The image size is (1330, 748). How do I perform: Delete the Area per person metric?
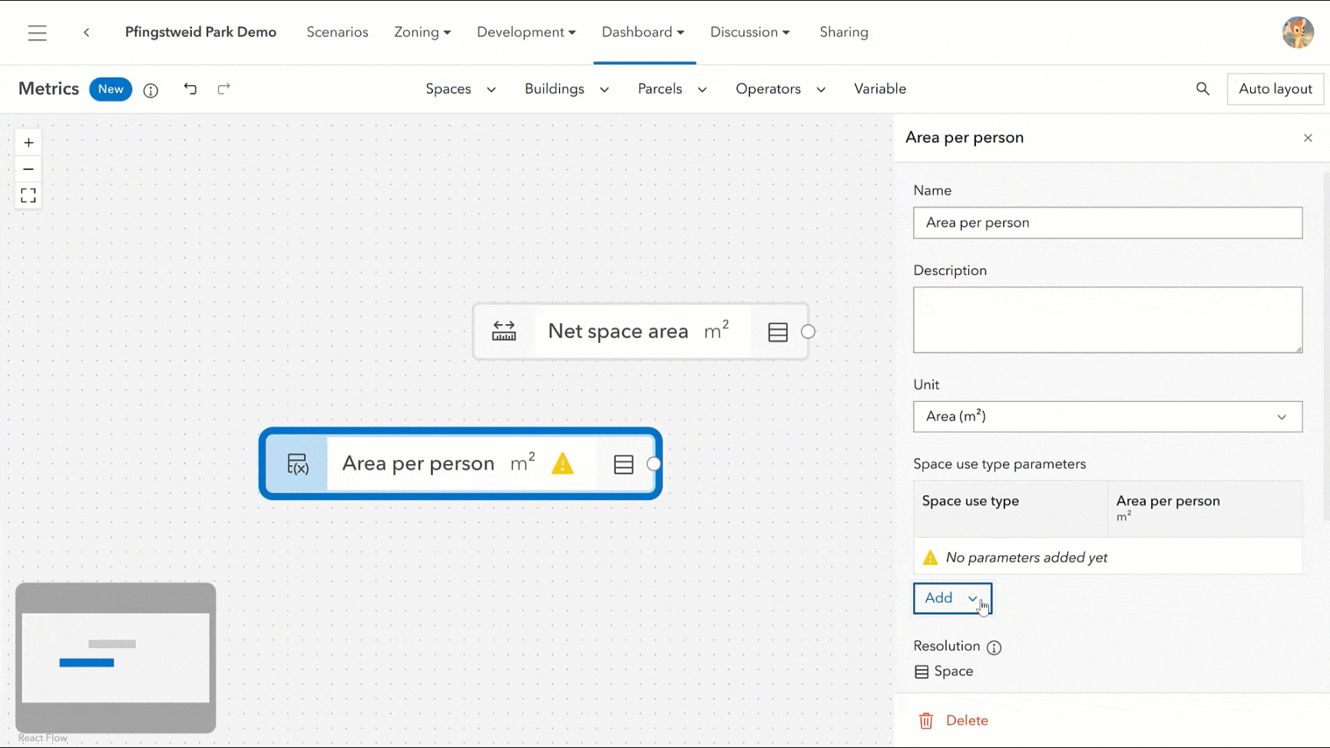tap(954, 721)
